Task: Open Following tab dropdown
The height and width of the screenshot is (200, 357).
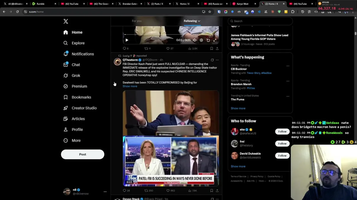Action: point(192,21)
